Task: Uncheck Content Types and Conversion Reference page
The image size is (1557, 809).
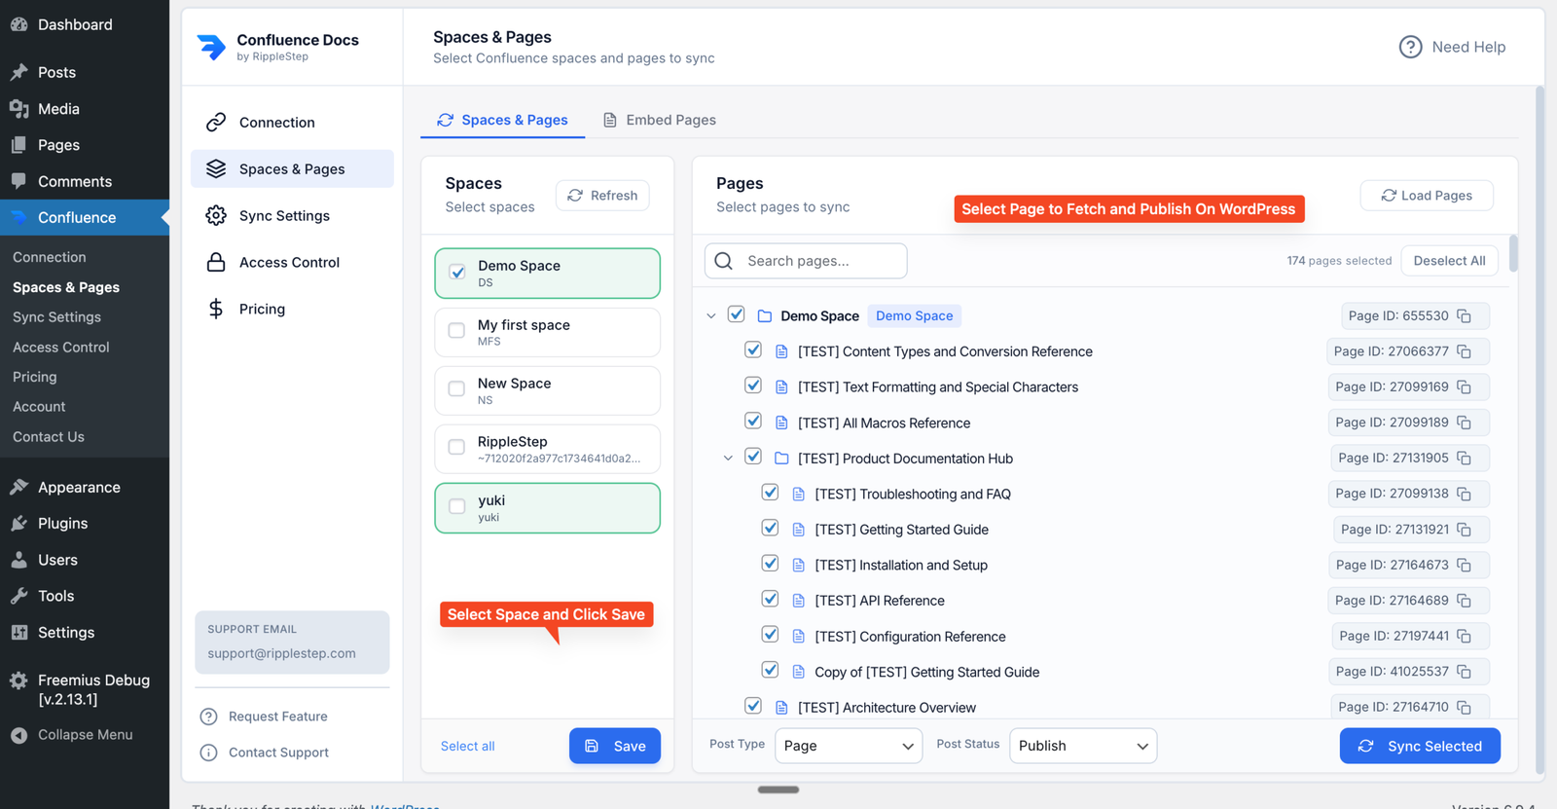Action: (753, 349)
